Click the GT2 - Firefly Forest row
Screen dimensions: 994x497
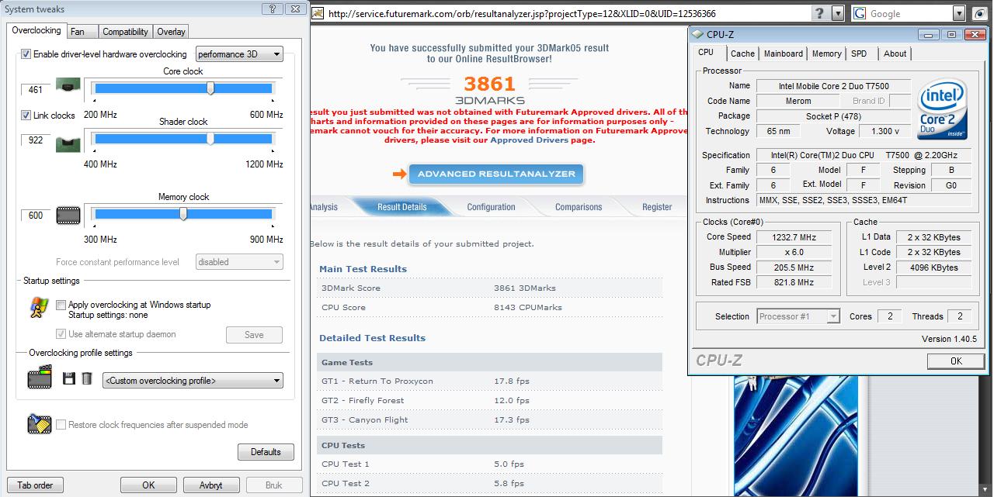click(490, 400)
